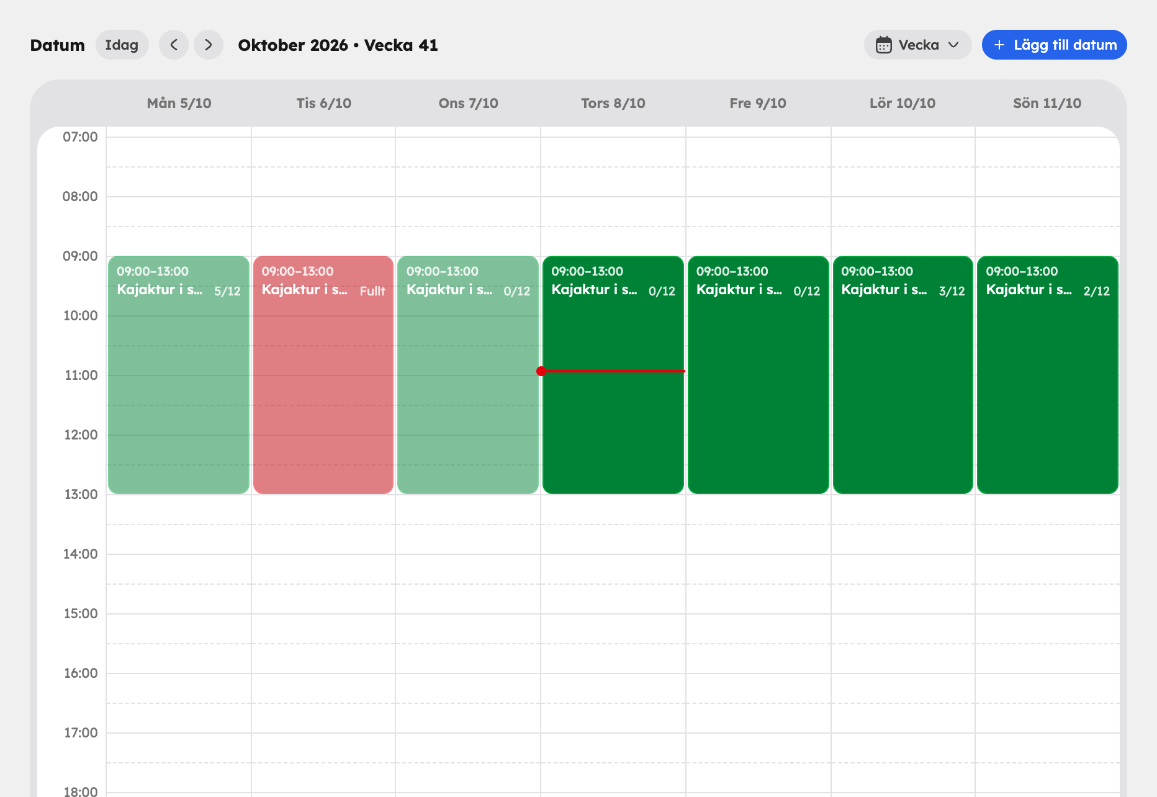Select the Sön 11/10 column header

[1047, 103]
